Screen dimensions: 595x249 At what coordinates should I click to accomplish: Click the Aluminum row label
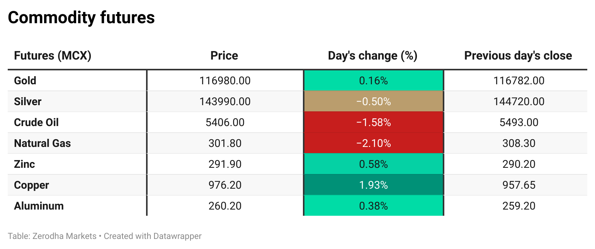coord(39,206)
